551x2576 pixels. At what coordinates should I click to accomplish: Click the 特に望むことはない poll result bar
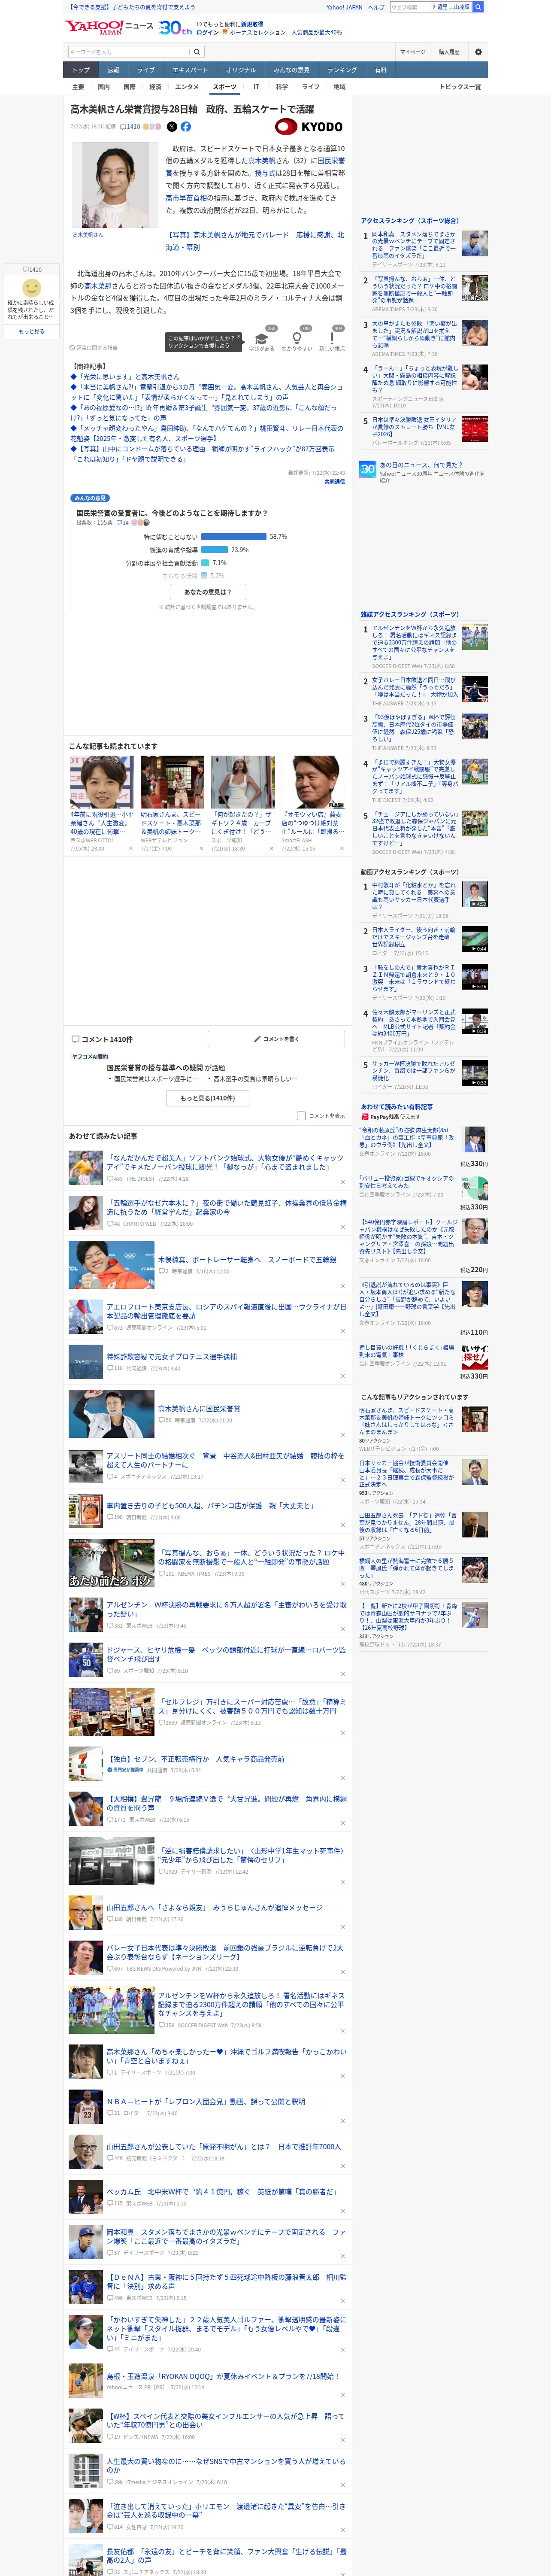(x=233, y=537)
